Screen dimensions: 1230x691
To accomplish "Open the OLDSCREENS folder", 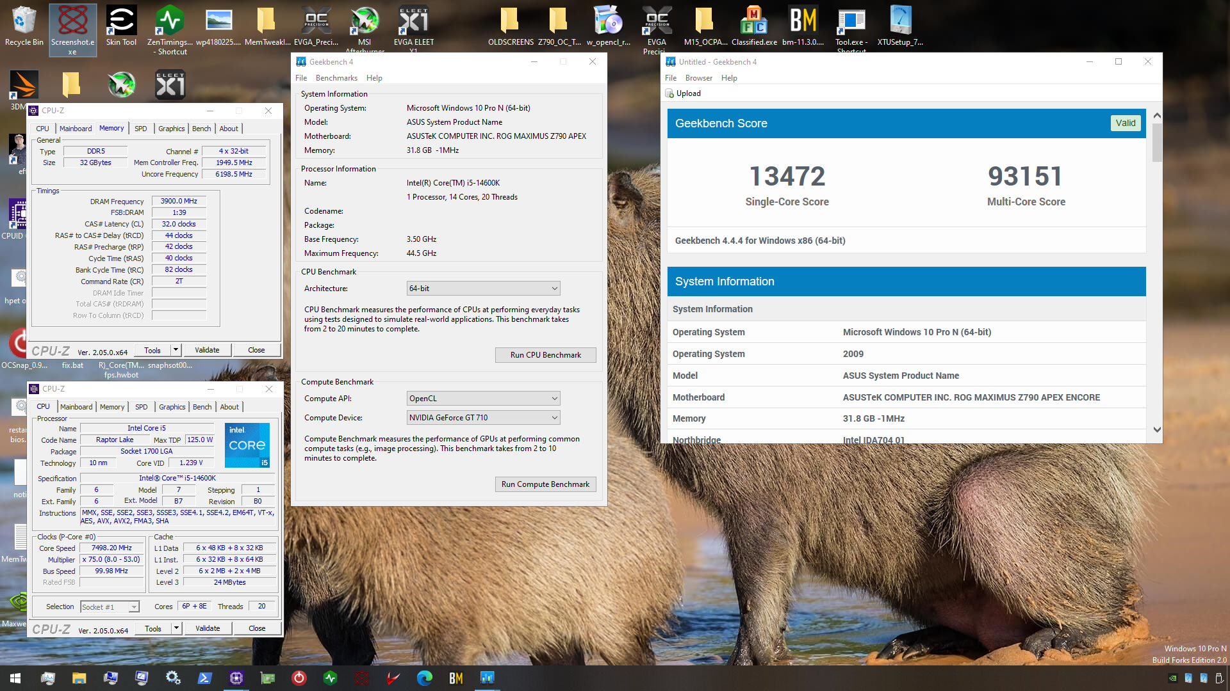I will [511, 26].
